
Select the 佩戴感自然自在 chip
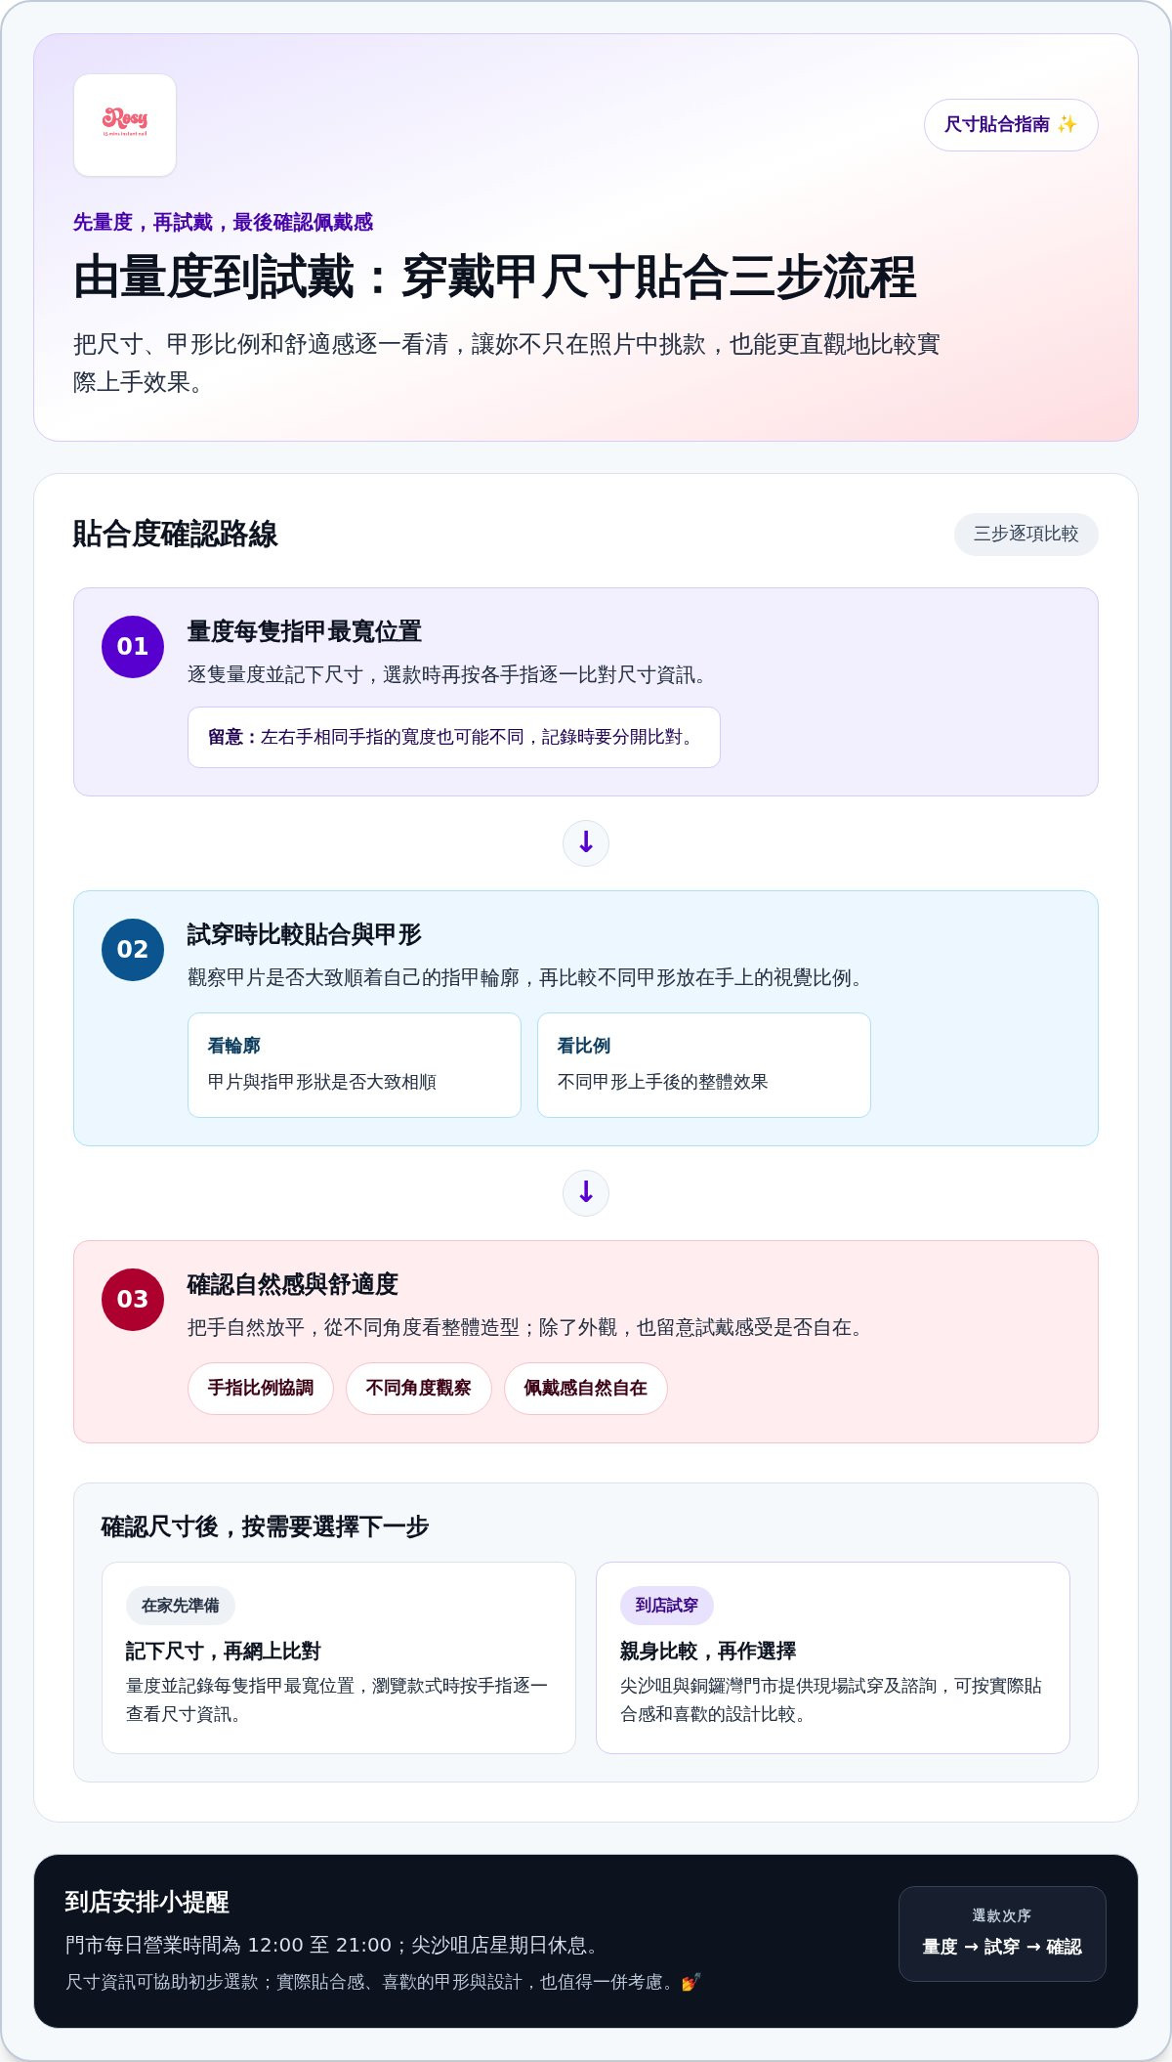click(x=586, y=1389)
